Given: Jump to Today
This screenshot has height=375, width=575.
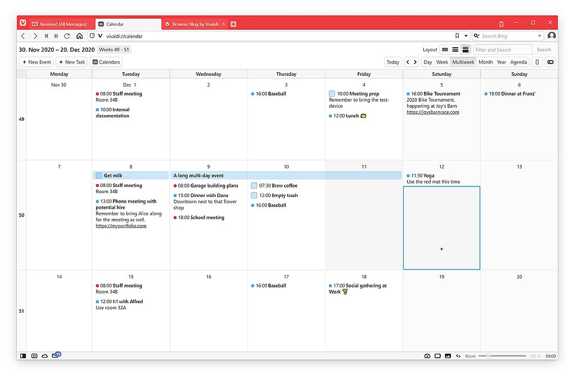Looking at the screenshot, I should pyautogui.click(x=393, y=62).
